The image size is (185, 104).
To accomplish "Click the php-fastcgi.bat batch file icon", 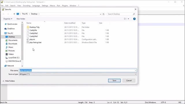I will coord(28,42).
